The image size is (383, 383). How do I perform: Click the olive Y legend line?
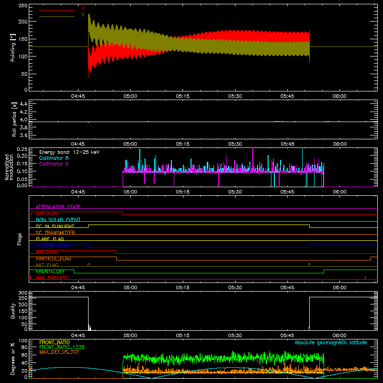click(56, 17)
